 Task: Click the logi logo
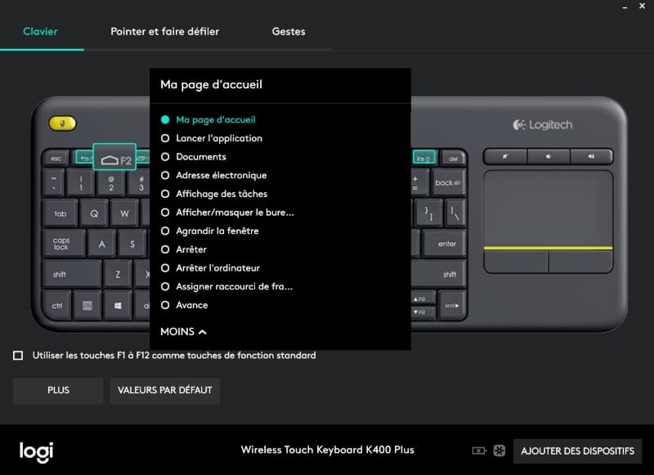click(x=36, y=452)
